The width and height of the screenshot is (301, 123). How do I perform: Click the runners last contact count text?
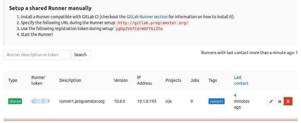tap(249, 53)
